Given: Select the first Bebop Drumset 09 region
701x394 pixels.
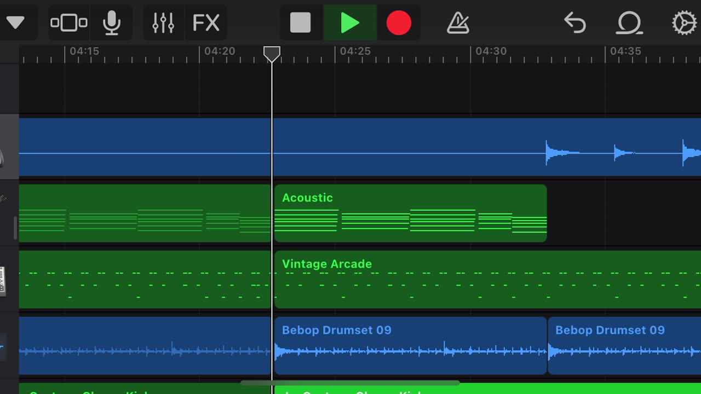Looking at the screenshot, I should coord(410,345).
